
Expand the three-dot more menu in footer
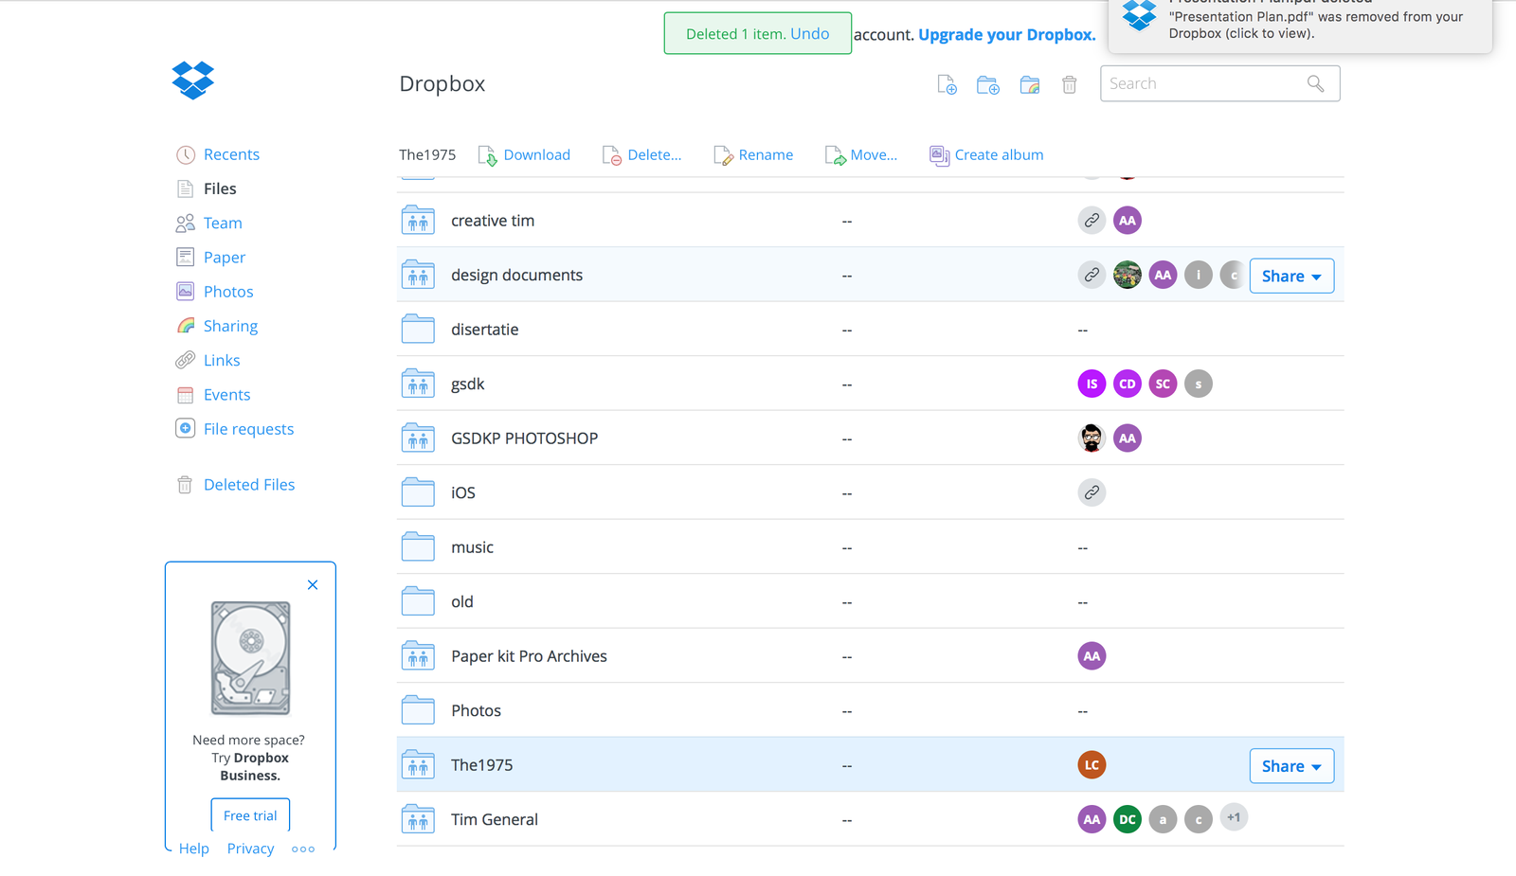[303, 849]
